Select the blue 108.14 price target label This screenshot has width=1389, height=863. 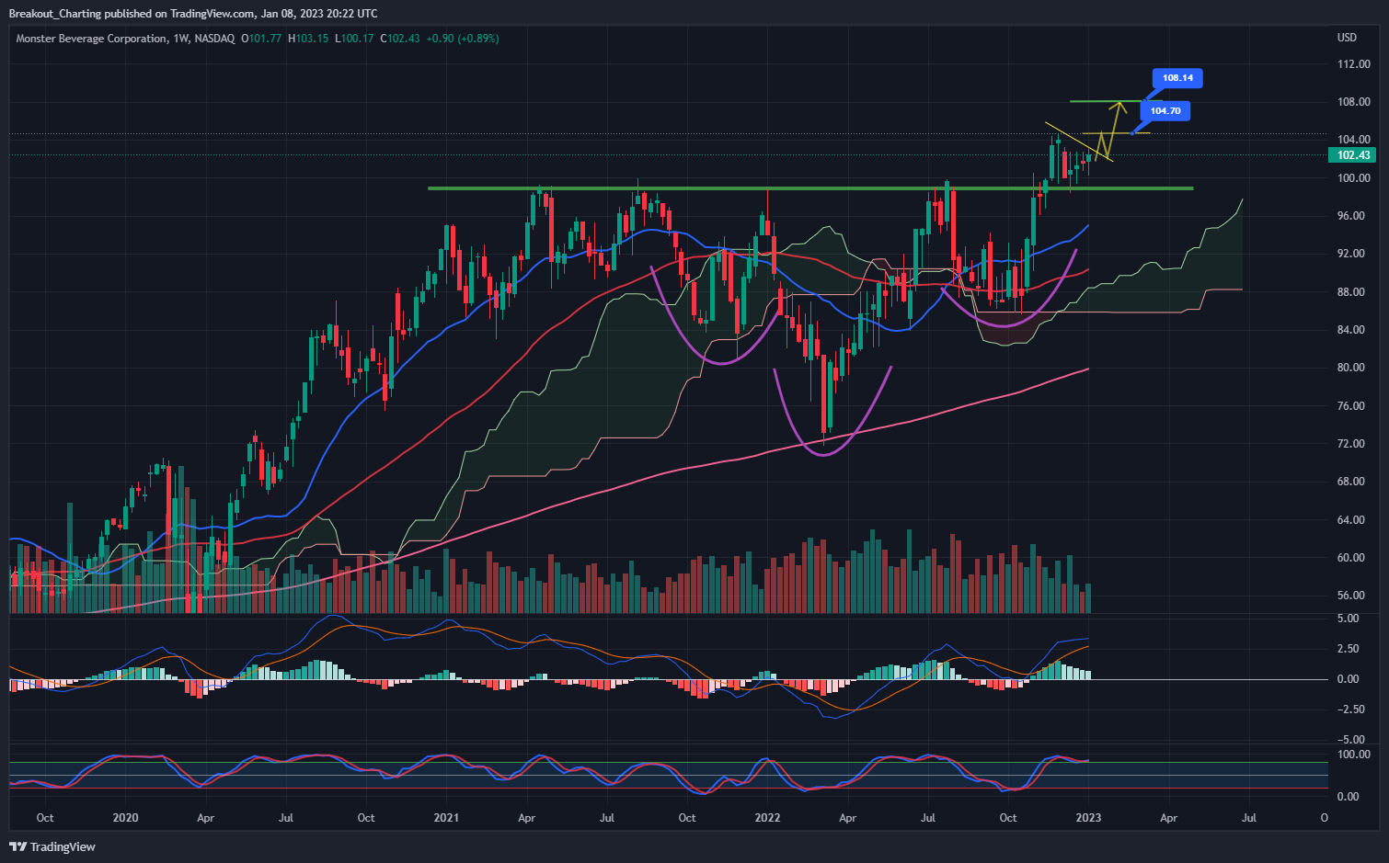(x=1179, y=78)
